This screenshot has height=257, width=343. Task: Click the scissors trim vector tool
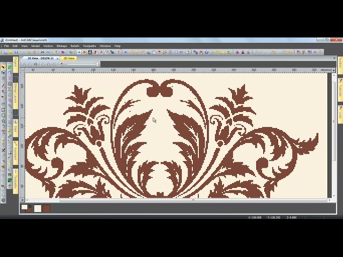point(3,150)
